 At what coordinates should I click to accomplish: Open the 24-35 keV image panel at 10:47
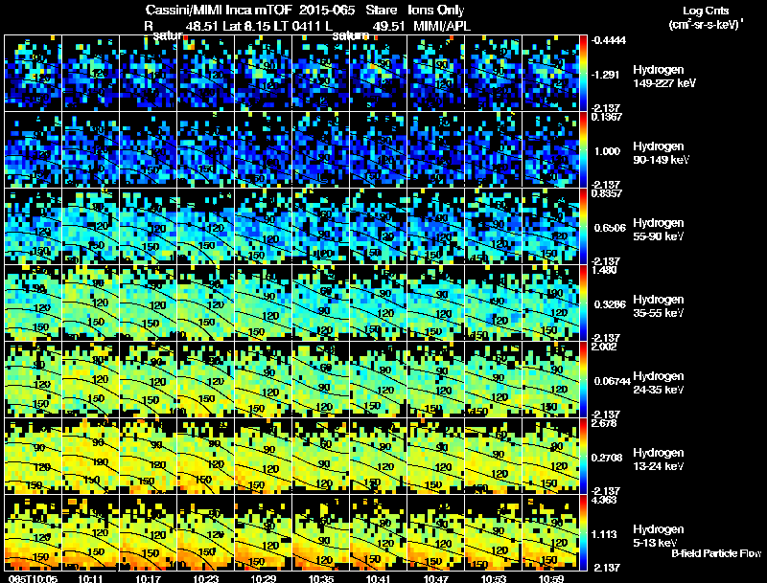pyautogui.click(x=436, y=379)
